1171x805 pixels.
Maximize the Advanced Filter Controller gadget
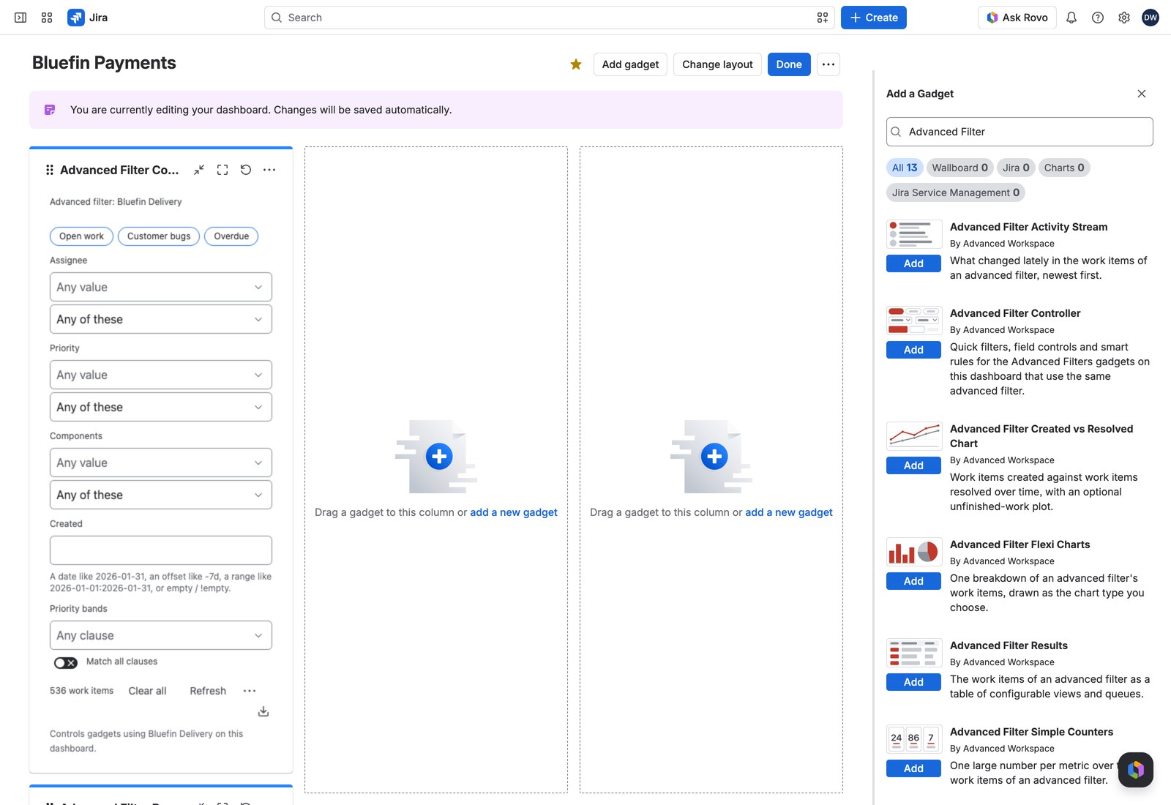[x=222, y=170]
